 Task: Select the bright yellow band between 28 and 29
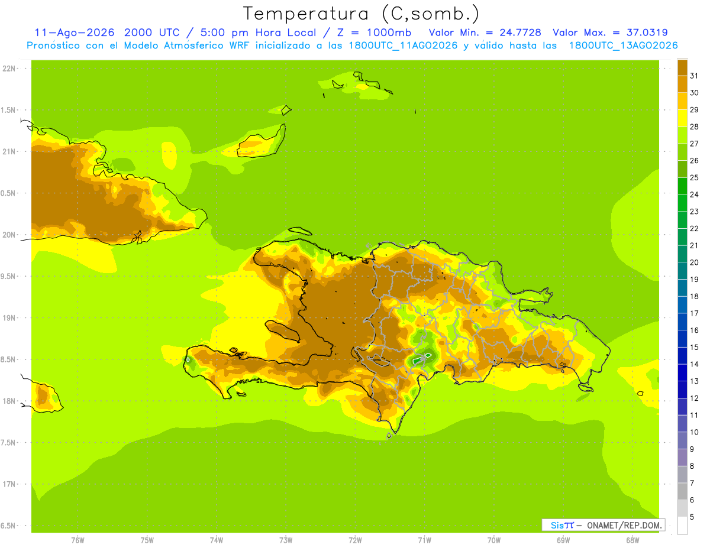tap(682, 118)
